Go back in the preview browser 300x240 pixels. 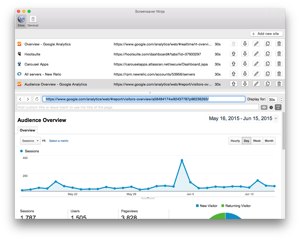point(20,99)
